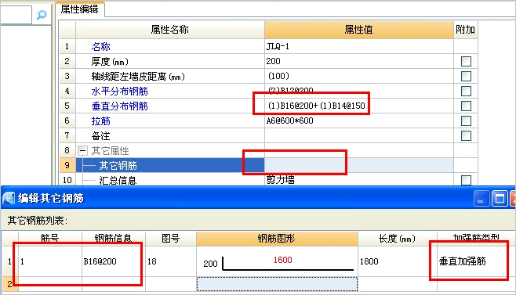Collapse the 其它属性 group

[82, 151]
